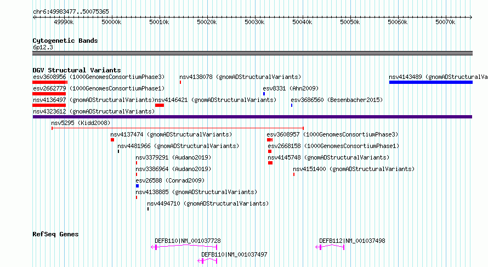Click the chr6:49983477..50075365 coordinate label
Image resolution: width=488 pixels, height=267 pixels.
tap(71, 12)
